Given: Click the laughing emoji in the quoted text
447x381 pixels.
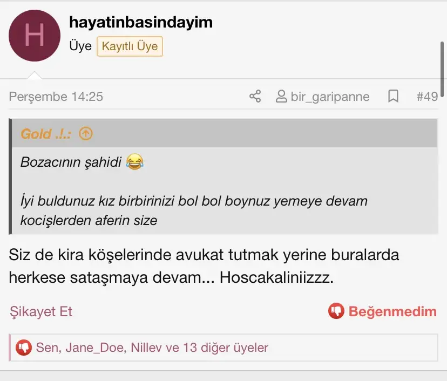Looking at the screenshot, I should pos(134,162).
